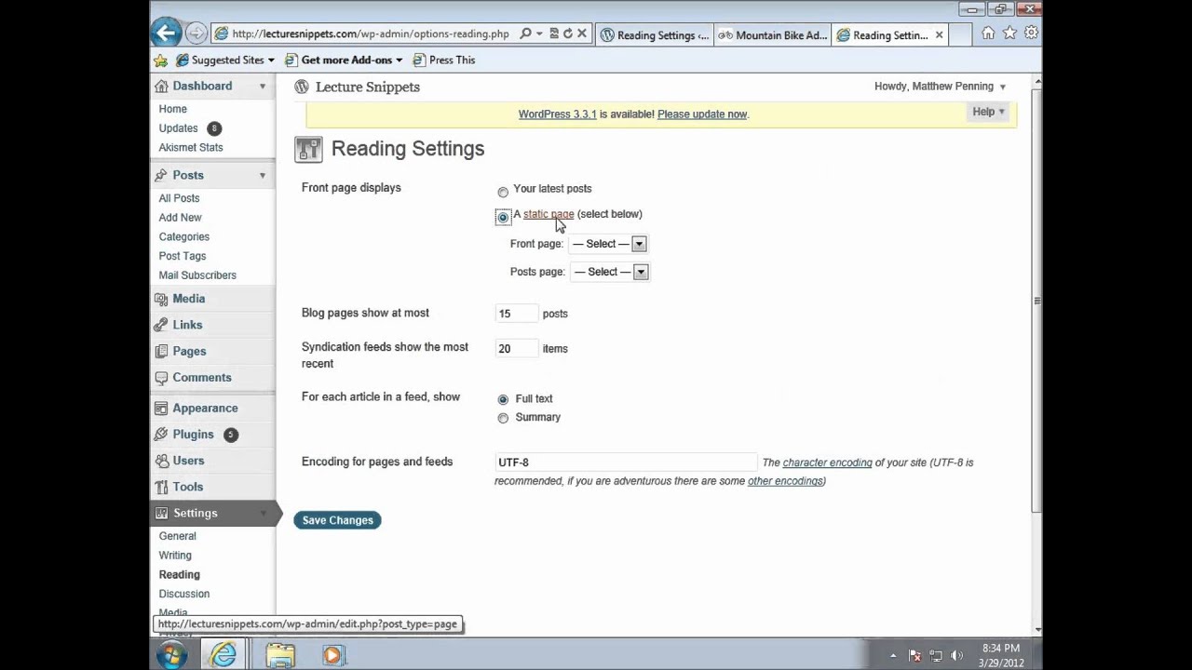Viewport: 1192px width, 670px height.
Task: Open File Explorer from the taskbar
Action: click(x=279, y=655)
